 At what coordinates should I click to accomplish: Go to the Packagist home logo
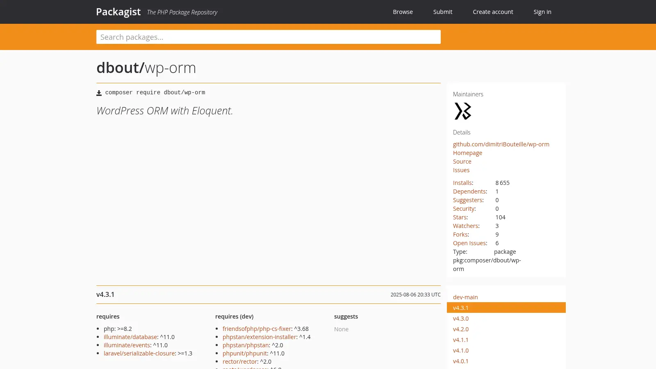coord(118,12)
